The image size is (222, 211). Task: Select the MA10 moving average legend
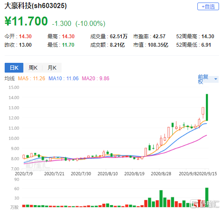(63, 79)
